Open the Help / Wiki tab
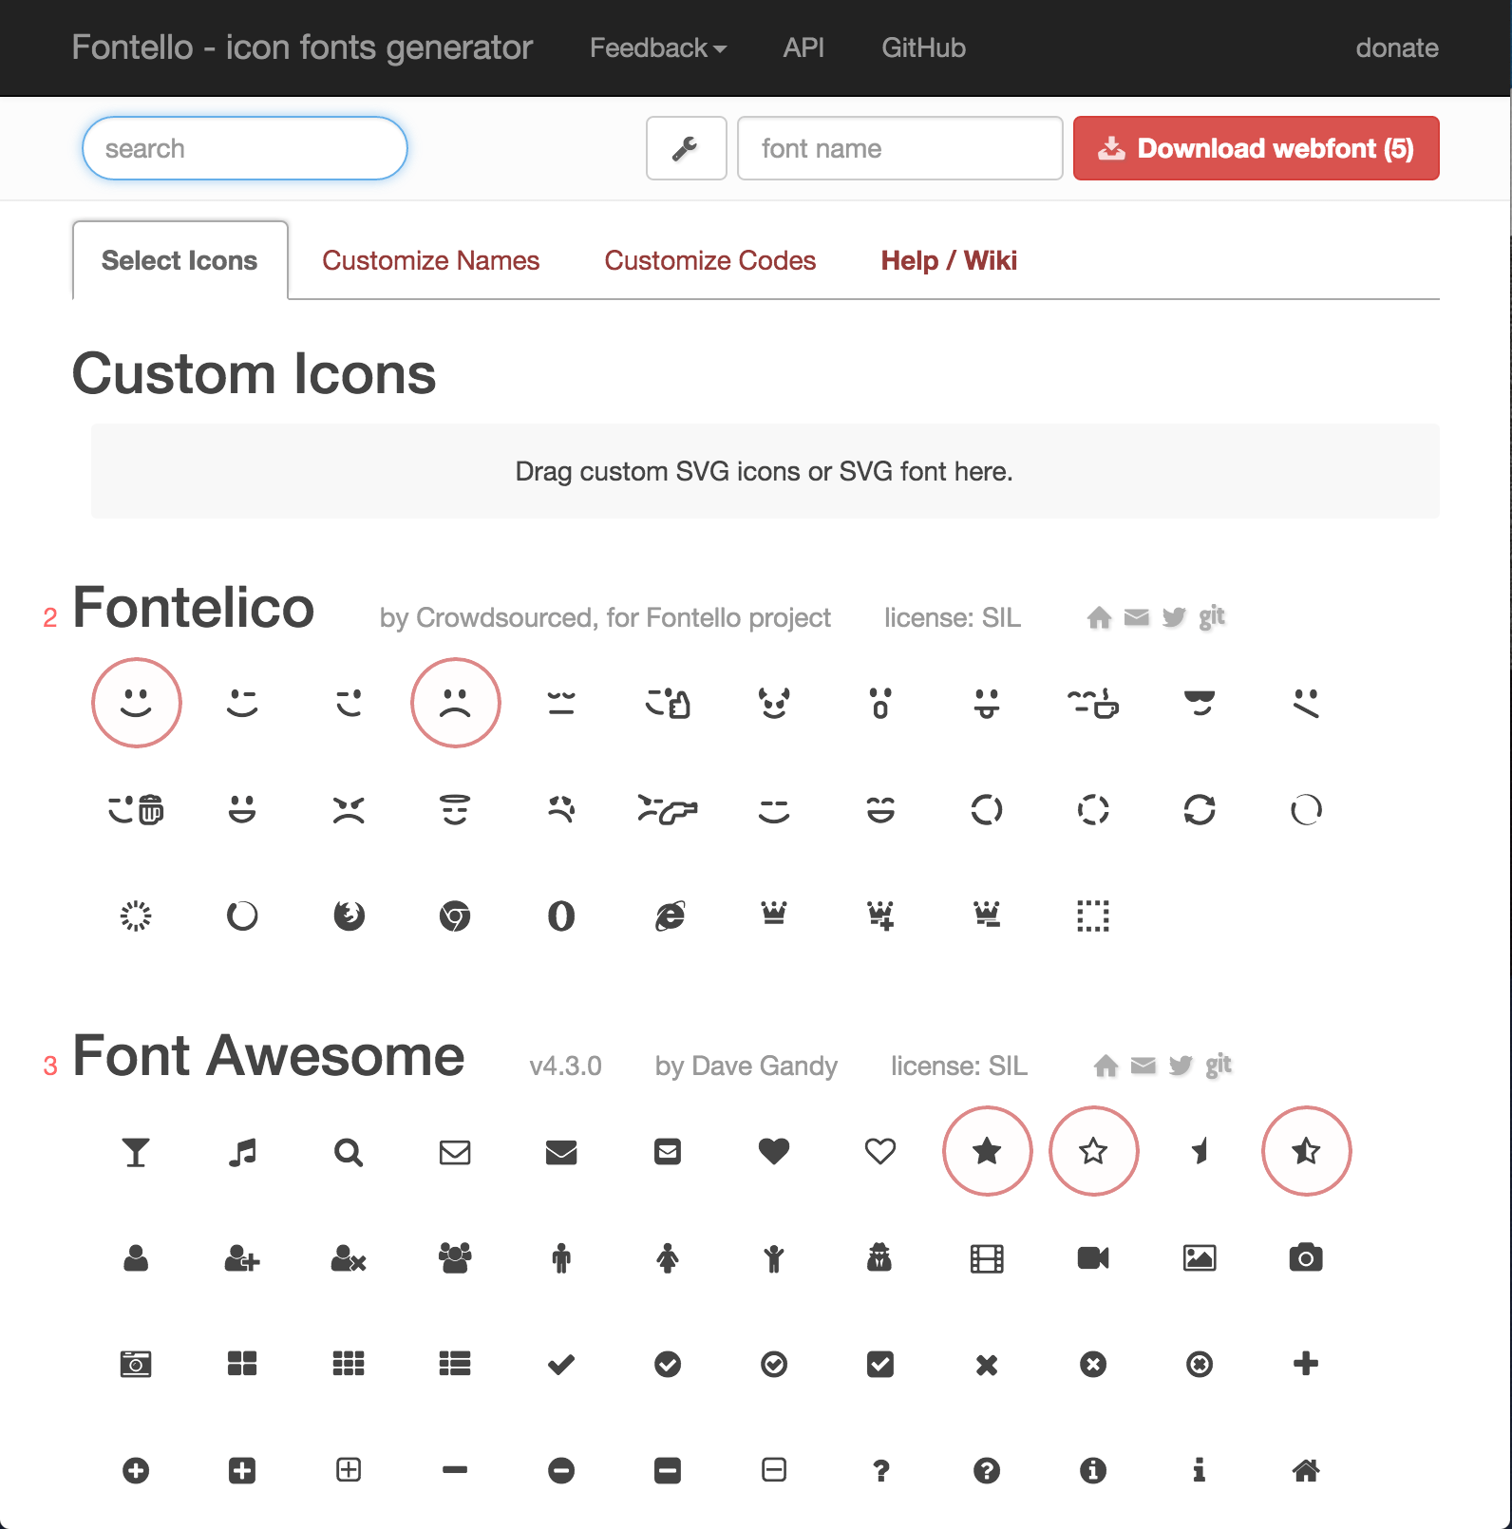Screen dimensions: 1512x1529 [949, 260]
